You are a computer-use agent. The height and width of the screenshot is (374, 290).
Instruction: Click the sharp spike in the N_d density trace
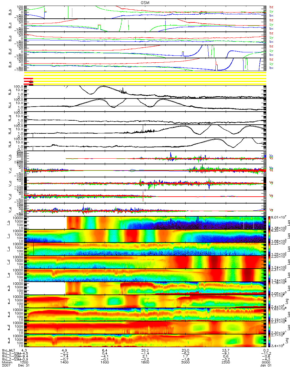(x=143, y=128)
